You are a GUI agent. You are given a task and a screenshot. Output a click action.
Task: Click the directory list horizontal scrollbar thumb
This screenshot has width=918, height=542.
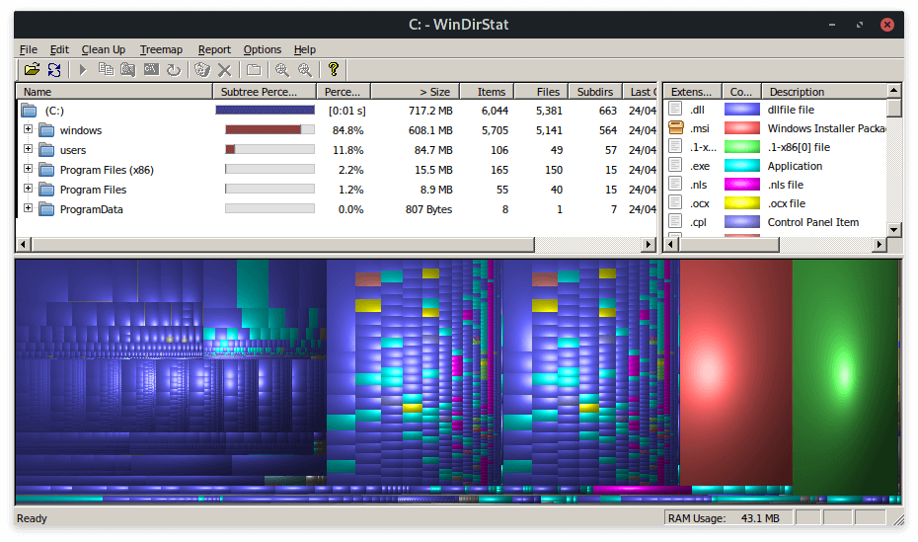pos(282,245)
